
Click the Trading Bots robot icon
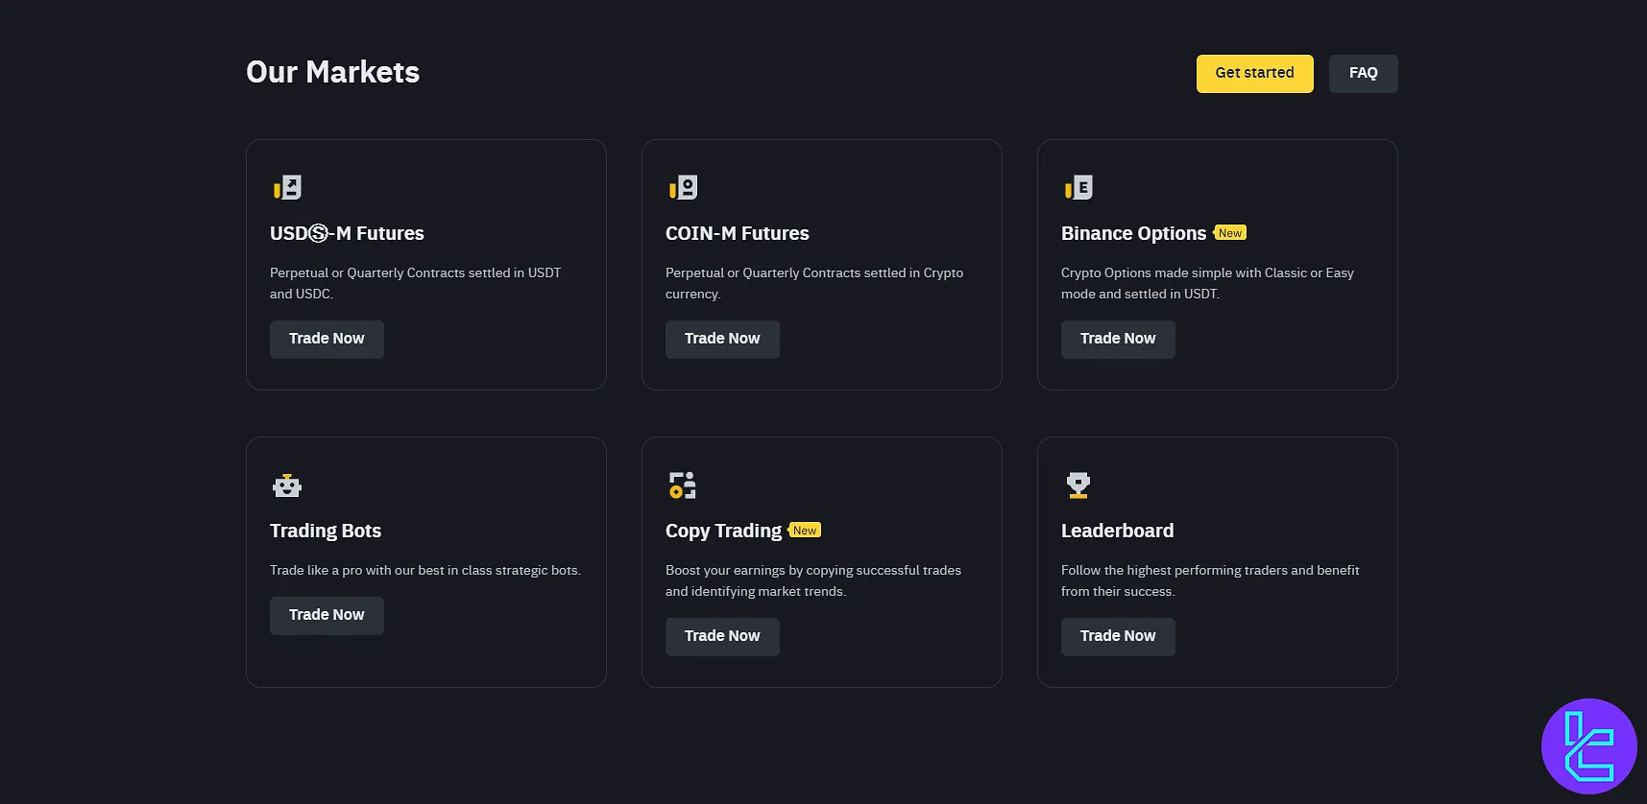287,485
